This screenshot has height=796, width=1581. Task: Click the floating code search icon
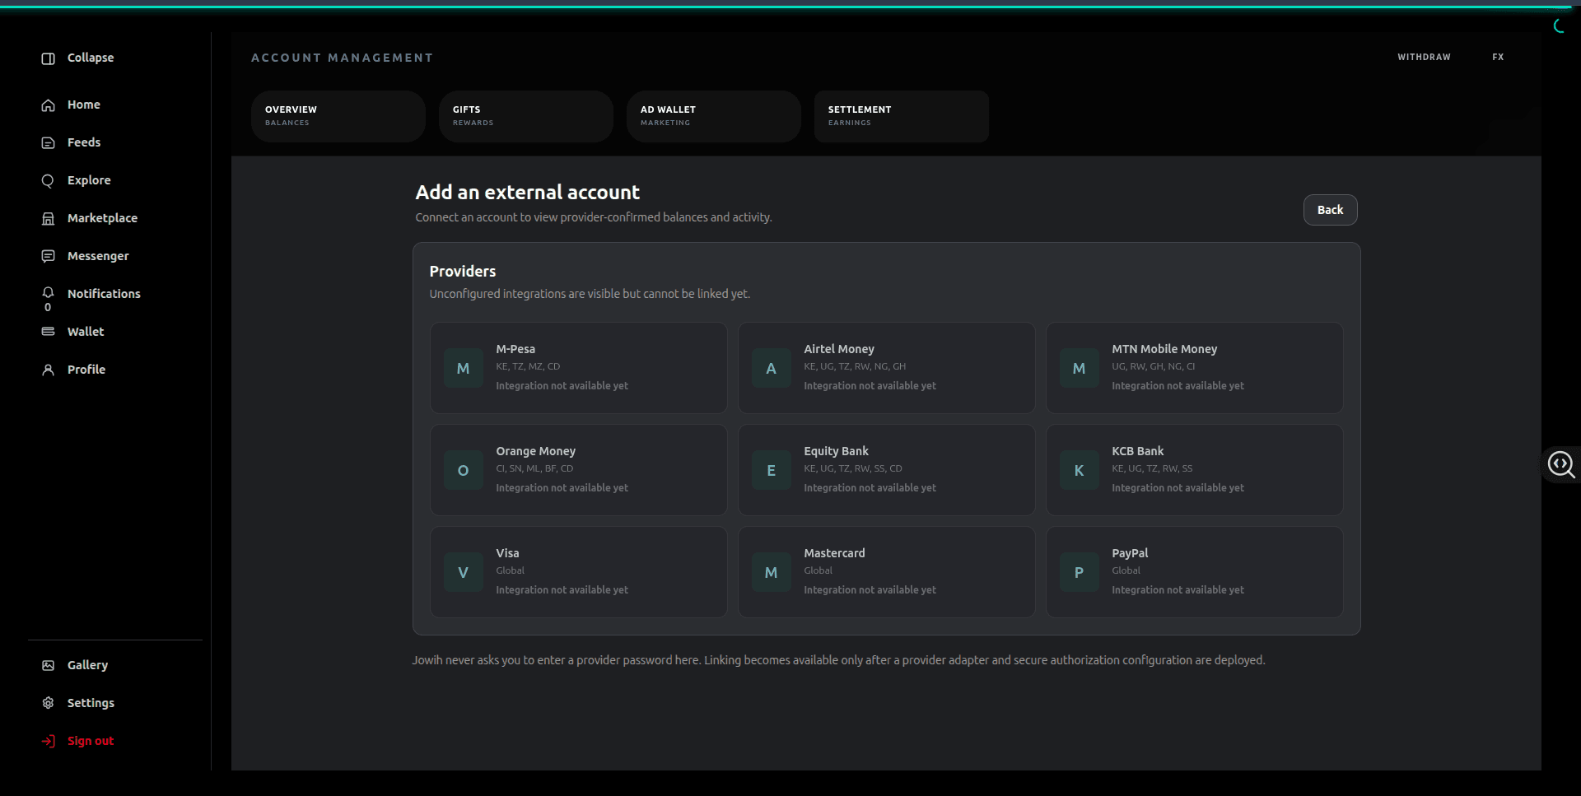1561,464
